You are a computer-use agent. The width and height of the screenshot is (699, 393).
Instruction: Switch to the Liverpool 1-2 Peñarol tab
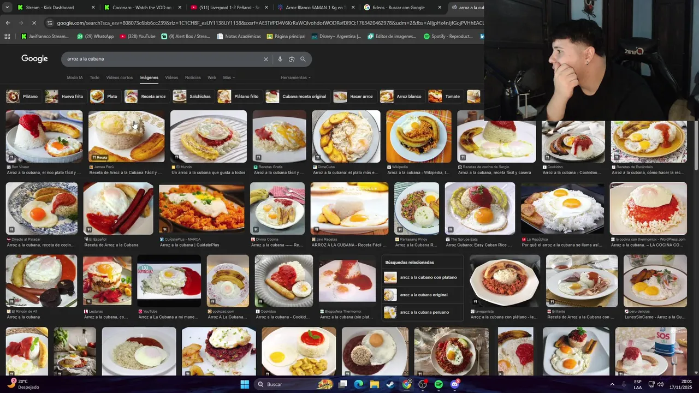pos(228,8)
